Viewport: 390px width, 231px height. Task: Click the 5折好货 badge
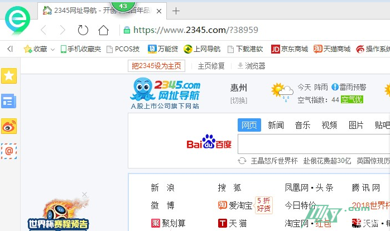point(263,205)
